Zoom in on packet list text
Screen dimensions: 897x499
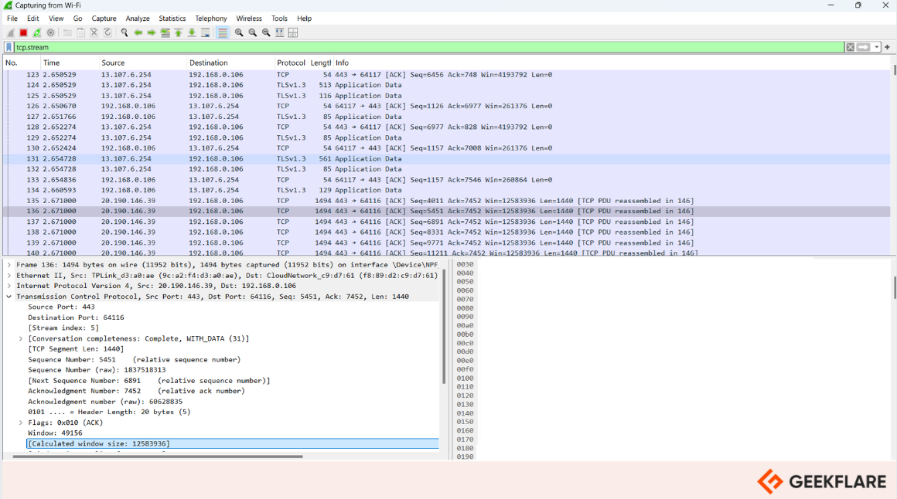tap(240, 32)
